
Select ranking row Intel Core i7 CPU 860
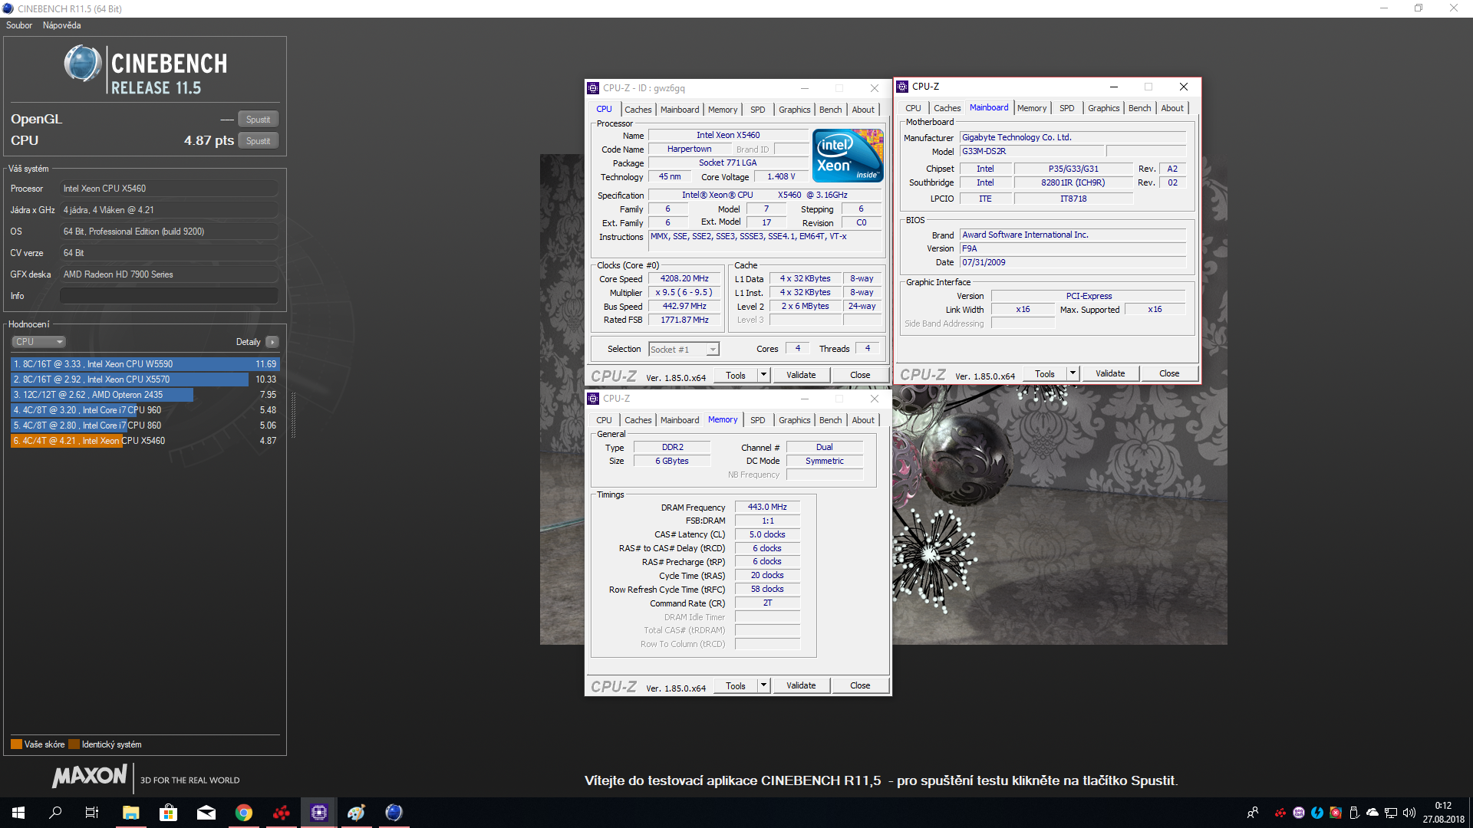pyautogui.click(x=145, y=426)
